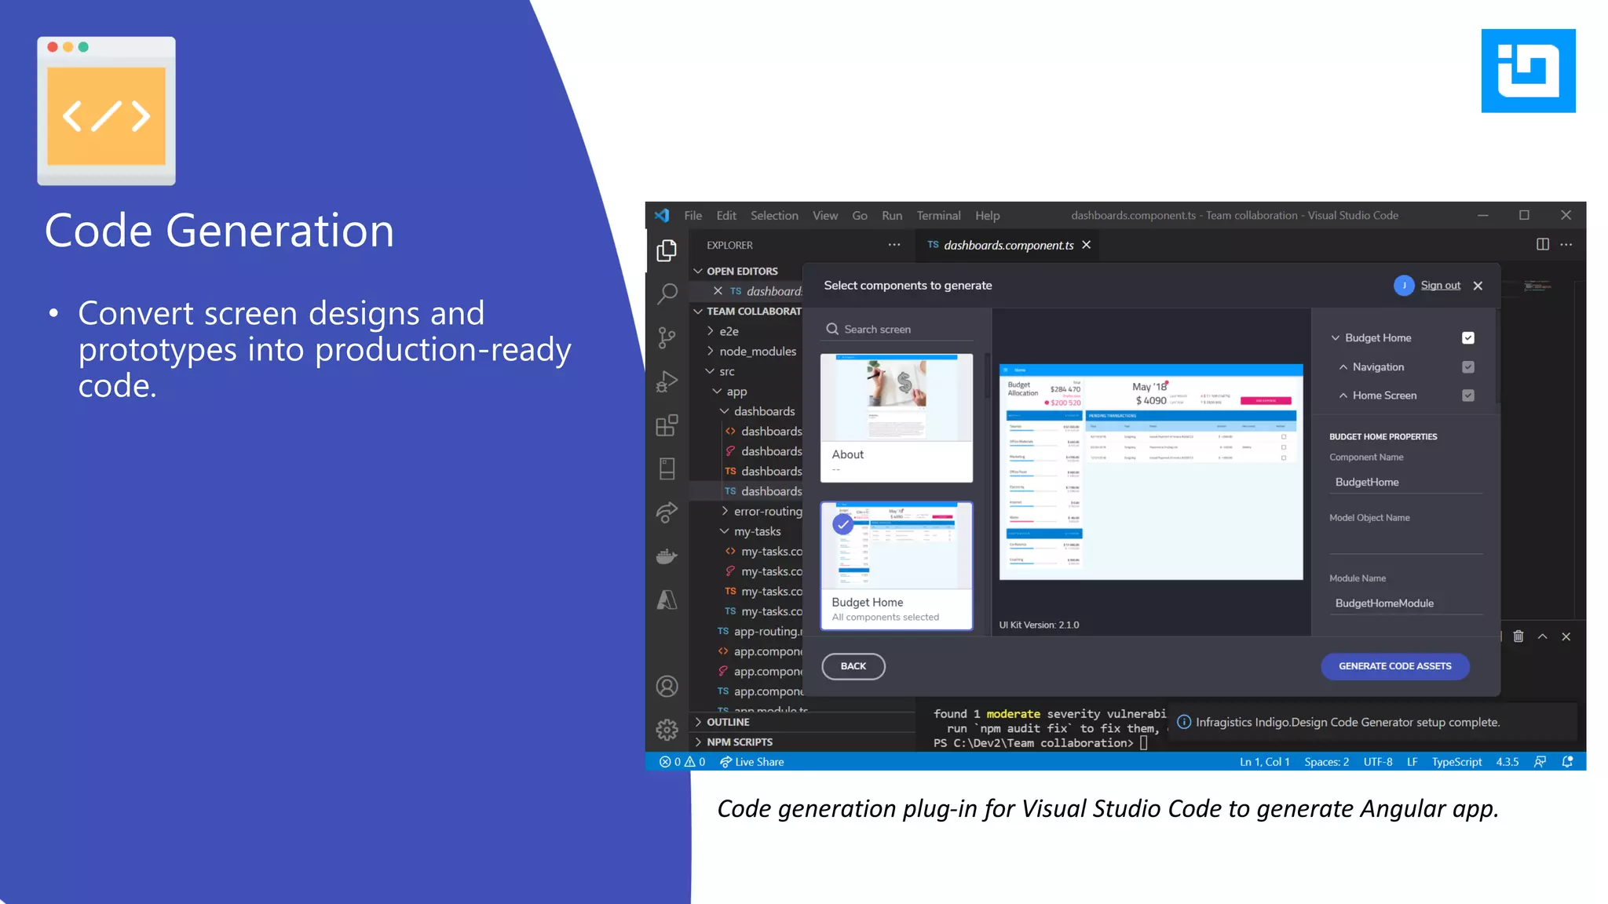Click the feedback icon in status bar
This screenshot has height=904, width=1608.
point(1540,762)
